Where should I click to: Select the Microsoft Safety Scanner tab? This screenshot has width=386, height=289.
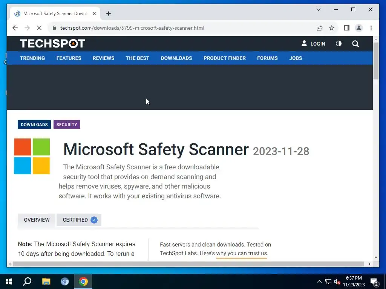[x=55, y=14]
